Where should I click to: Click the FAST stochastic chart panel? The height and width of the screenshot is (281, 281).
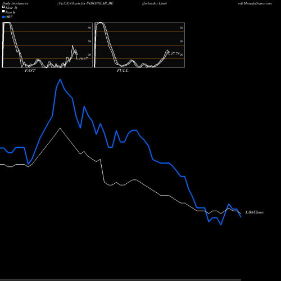click(47, 45)
